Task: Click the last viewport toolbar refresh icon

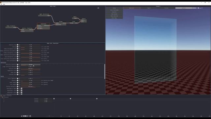Action: [202, 8]
